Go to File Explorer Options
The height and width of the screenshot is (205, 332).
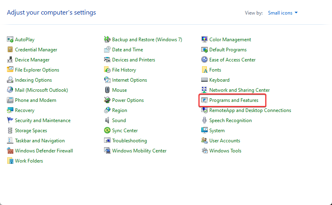(37, 70)
